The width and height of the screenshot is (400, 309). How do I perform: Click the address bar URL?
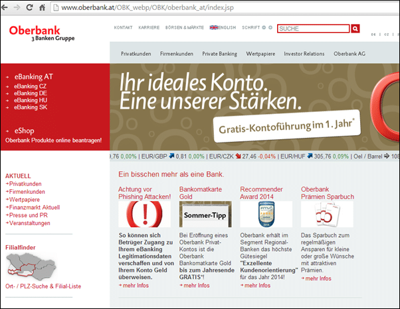148,8
